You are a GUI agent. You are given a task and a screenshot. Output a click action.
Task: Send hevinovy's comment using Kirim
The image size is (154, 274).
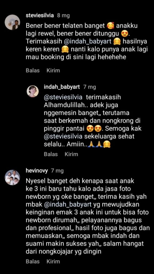53,261
